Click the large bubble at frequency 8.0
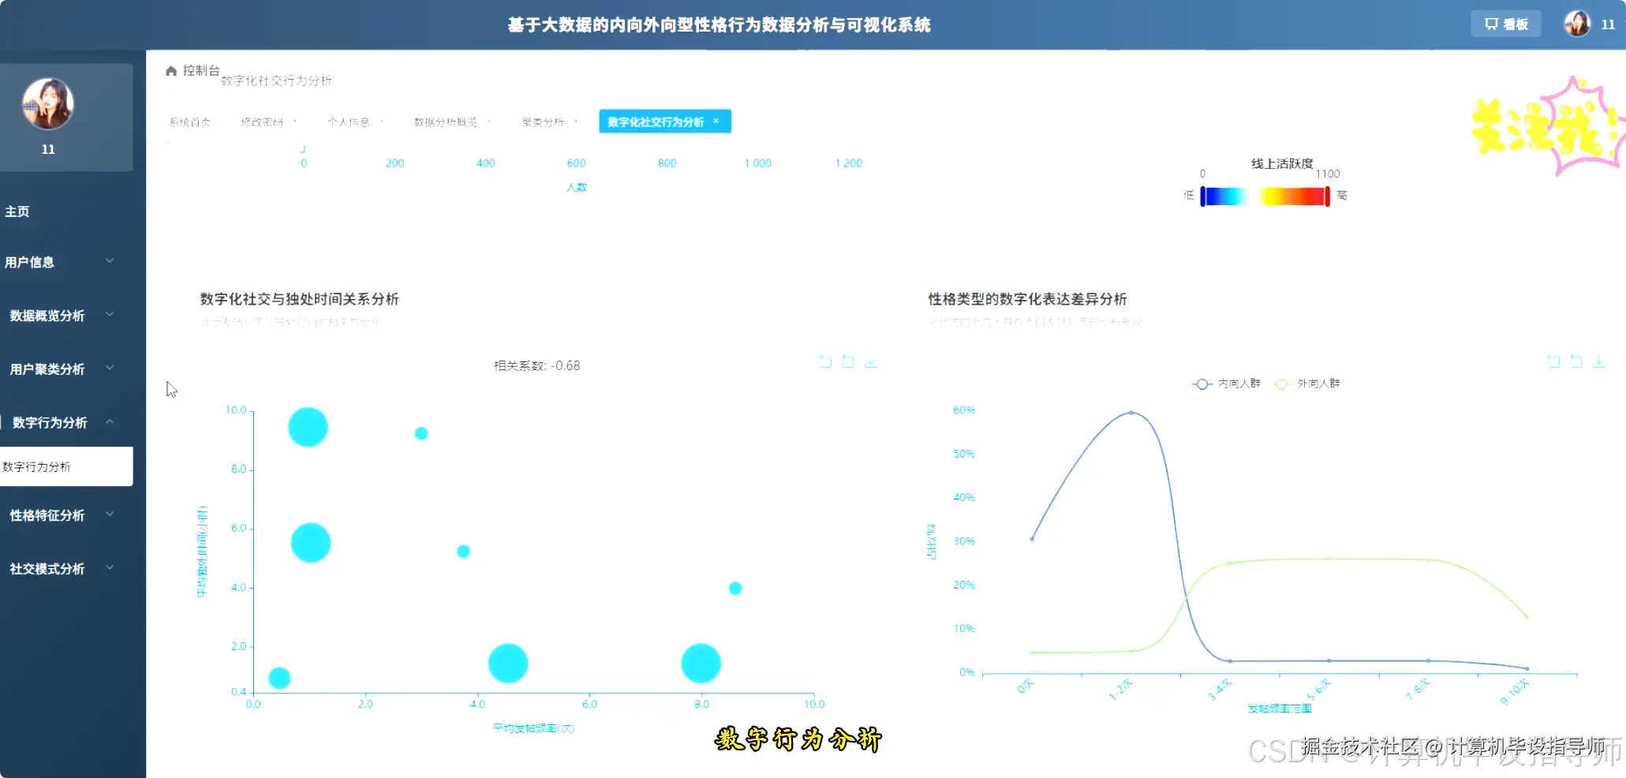This screenshot has width=1626, height=778. point(701,663)
